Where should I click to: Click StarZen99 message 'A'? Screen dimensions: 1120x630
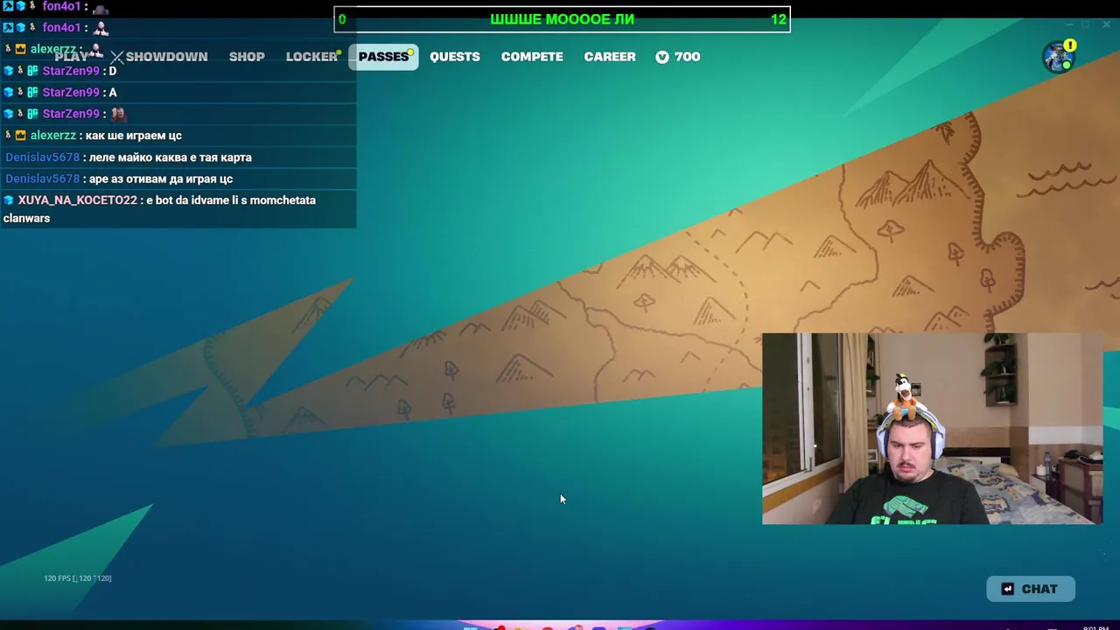pos(113,93)
